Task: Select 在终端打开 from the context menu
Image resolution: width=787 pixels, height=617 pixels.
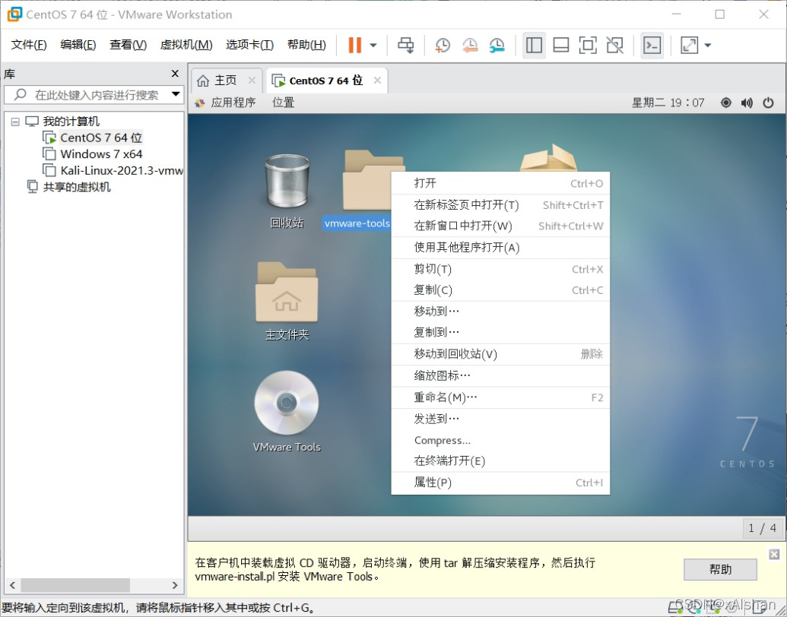Action: tap(447, 461)
